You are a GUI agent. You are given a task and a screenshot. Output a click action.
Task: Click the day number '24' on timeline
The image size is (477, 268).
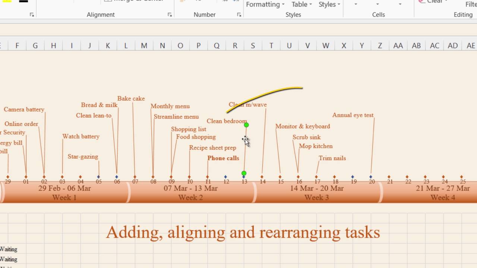445,182
